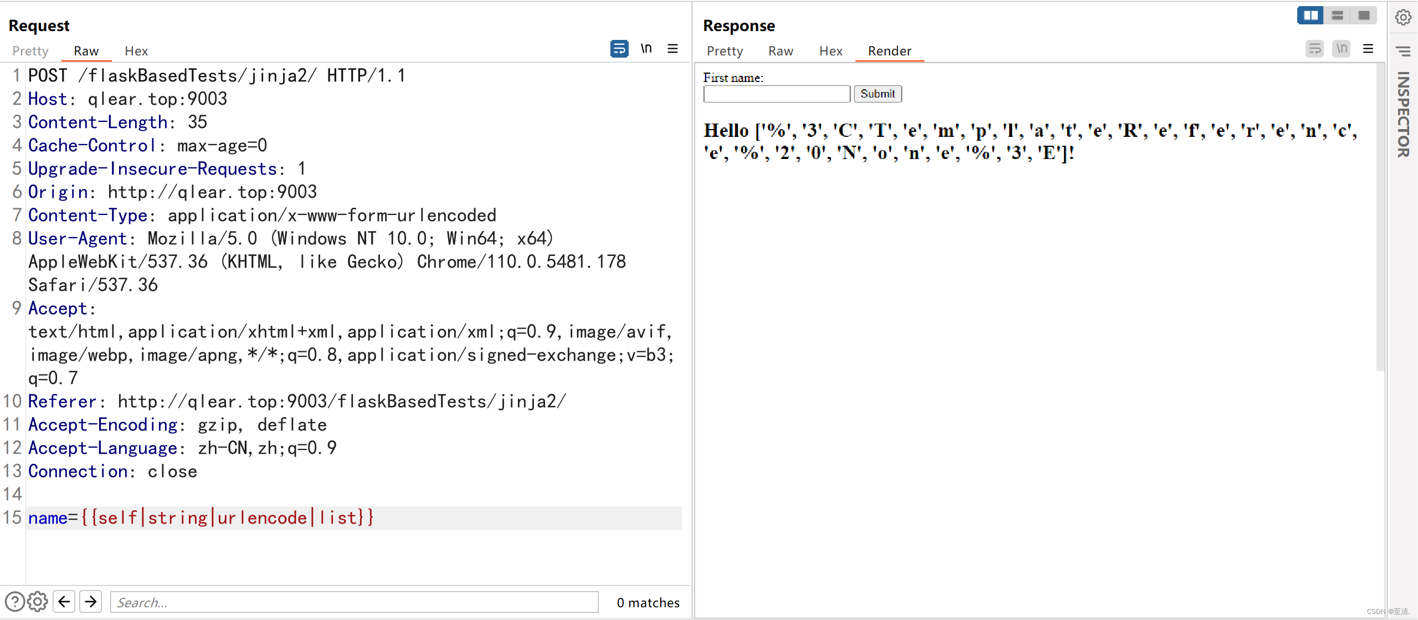Click the Upgrade-Insecure-Requests header line
This screenshot has width=1418, height=620.
click(167, 168)
